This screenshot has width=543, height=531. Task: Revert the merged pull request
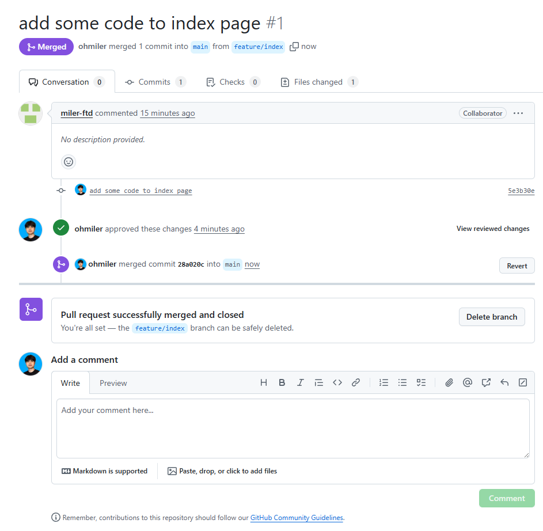pyautogui.click(x=517, y=265)
